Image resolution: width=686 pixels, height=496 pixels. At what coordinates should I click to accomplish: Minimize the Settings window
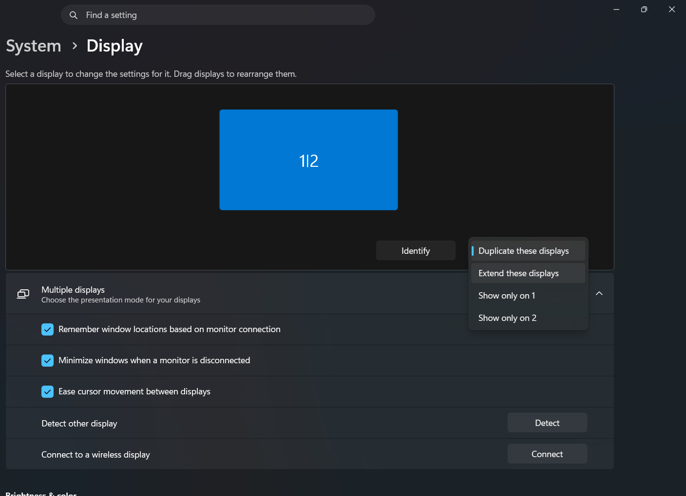click(x=616, y=9)
